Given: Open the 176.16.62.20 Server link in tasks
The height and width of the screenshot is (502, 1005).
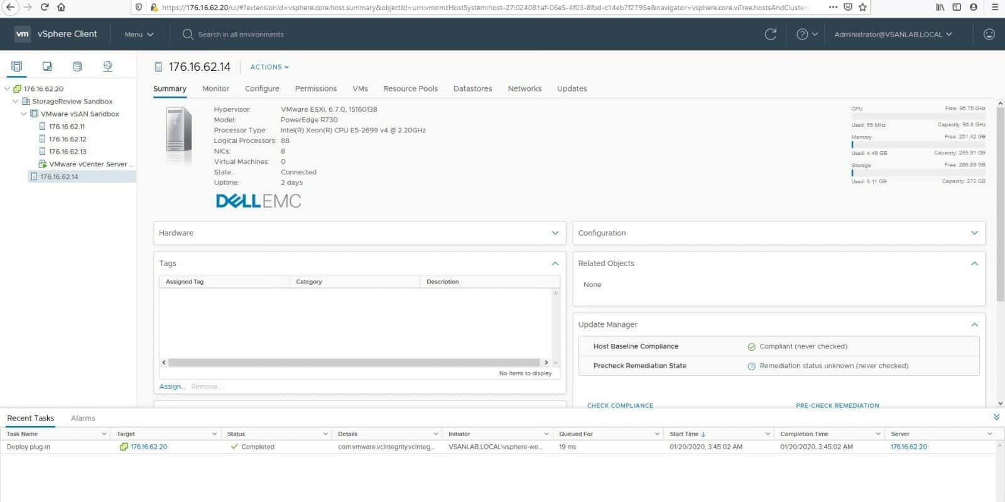Looking at the screenshot, I should click(909, 447).
